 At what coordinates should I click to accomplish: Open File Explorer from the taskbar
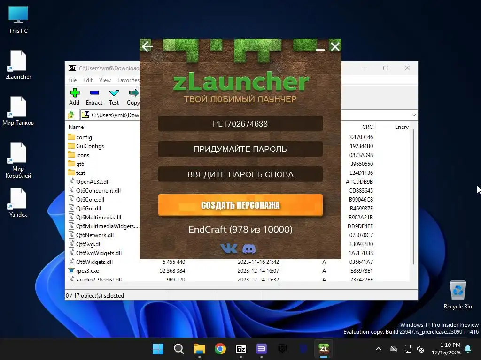coord(199,349)
